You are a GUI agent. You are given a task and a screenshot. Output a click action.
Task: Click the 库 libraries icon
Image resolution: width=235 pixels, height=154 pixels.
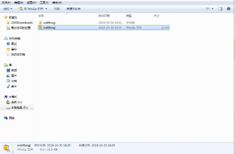6,65
